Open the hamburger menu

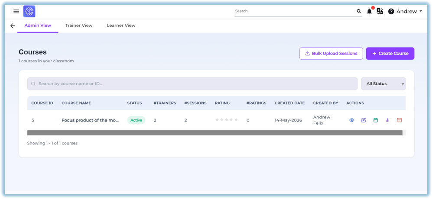(16, 11)
